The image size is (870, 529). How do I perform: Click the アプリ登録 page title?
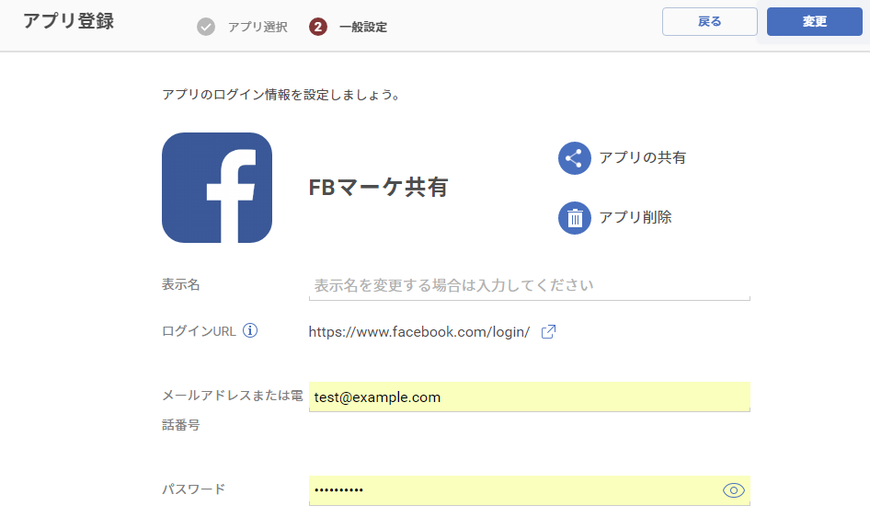tap(68, 21)
